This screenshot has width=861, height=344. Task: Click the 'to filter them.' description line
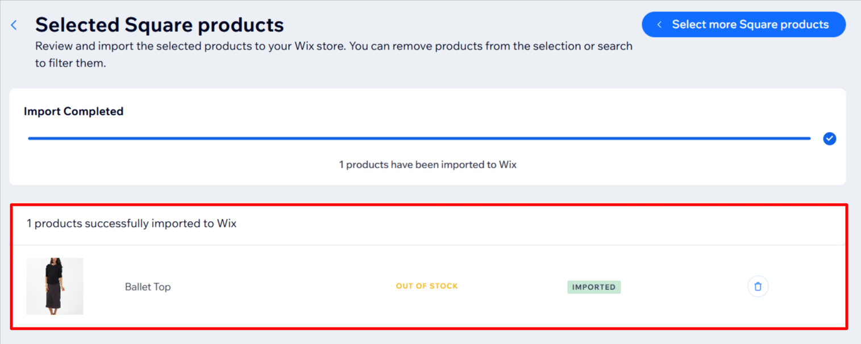(70, 63)
